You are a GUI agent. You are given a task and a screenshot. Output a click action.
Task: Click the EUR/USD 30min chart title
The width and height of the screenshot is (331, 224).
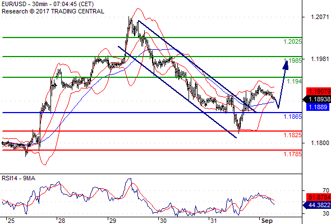click(48, 4)
